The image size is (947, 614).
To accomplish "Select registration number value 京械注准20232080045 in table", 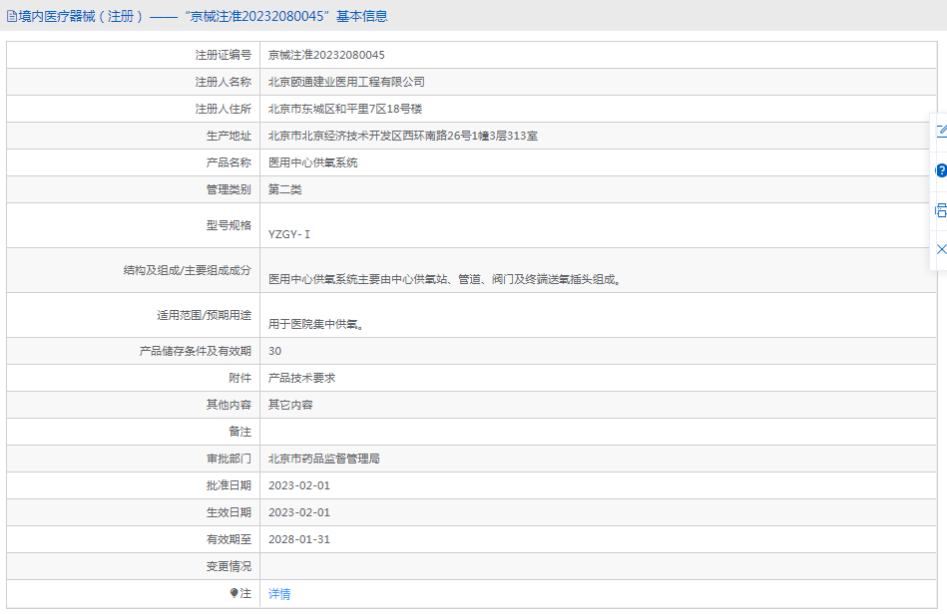I will pos(326,55).
